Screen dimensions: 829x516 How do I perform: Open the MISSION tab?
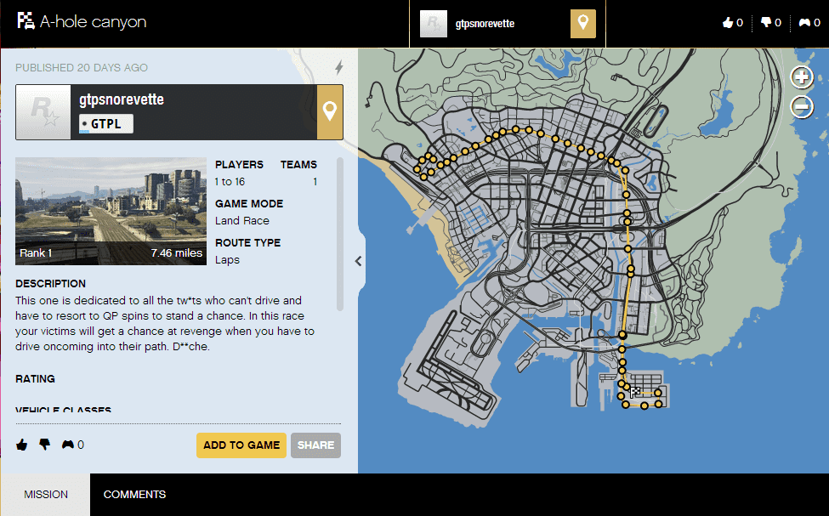click(x=45, y=495)
